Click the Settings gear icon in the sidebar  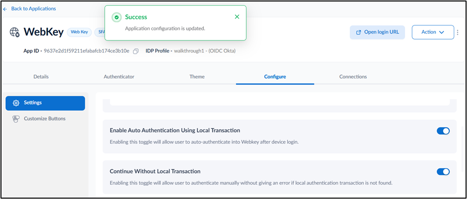[x=16, y=103]
